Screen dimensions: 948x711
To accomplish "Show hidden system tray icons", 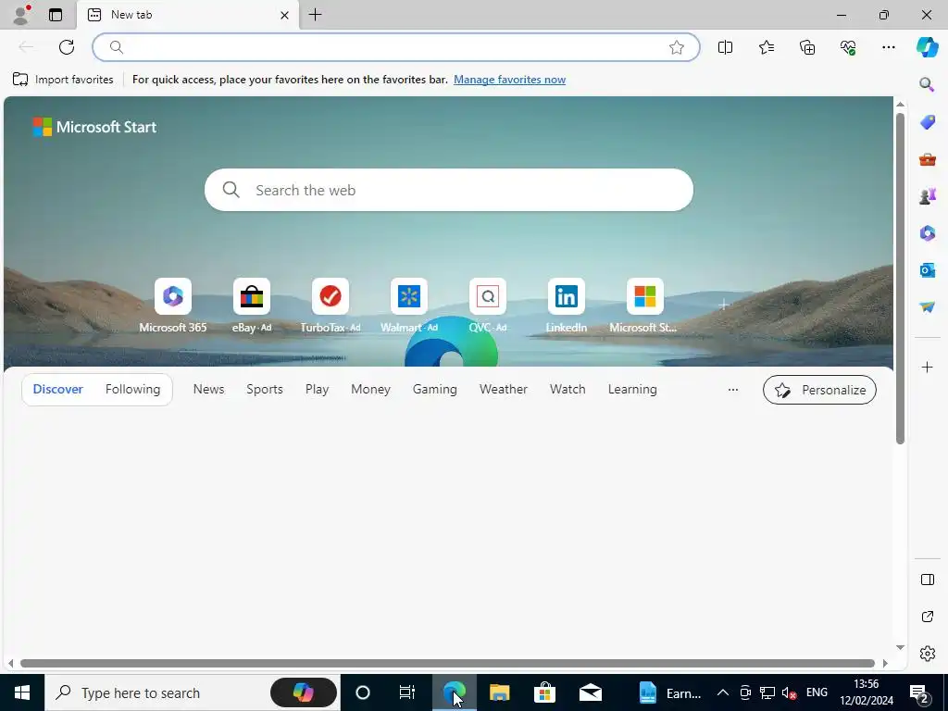I will point(722,692).
